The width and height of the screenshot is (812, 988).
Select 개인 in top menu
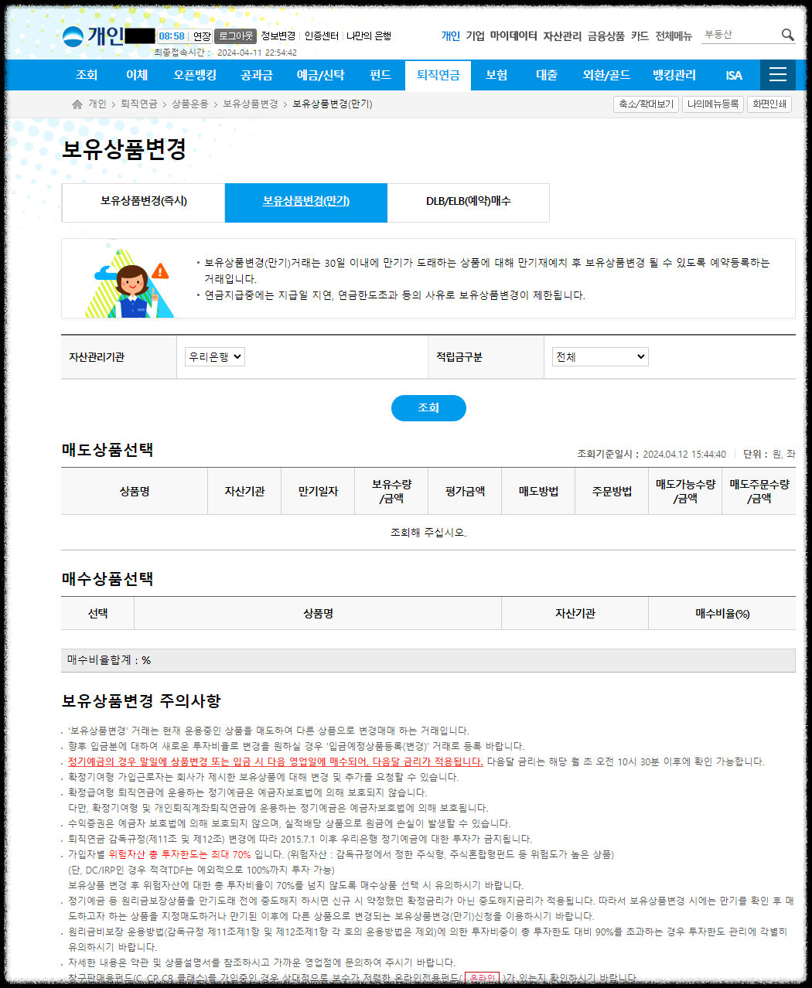[x=450, y=36]
